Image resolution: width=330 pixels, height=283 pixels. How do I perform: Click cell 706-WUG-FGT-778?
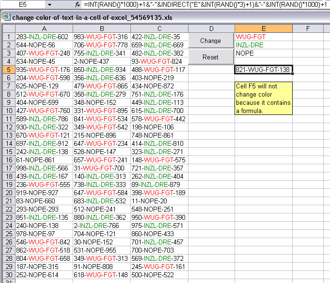102,45
